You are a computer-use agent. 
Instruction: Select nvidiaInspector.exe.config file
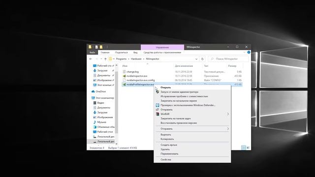pos(140,80)
